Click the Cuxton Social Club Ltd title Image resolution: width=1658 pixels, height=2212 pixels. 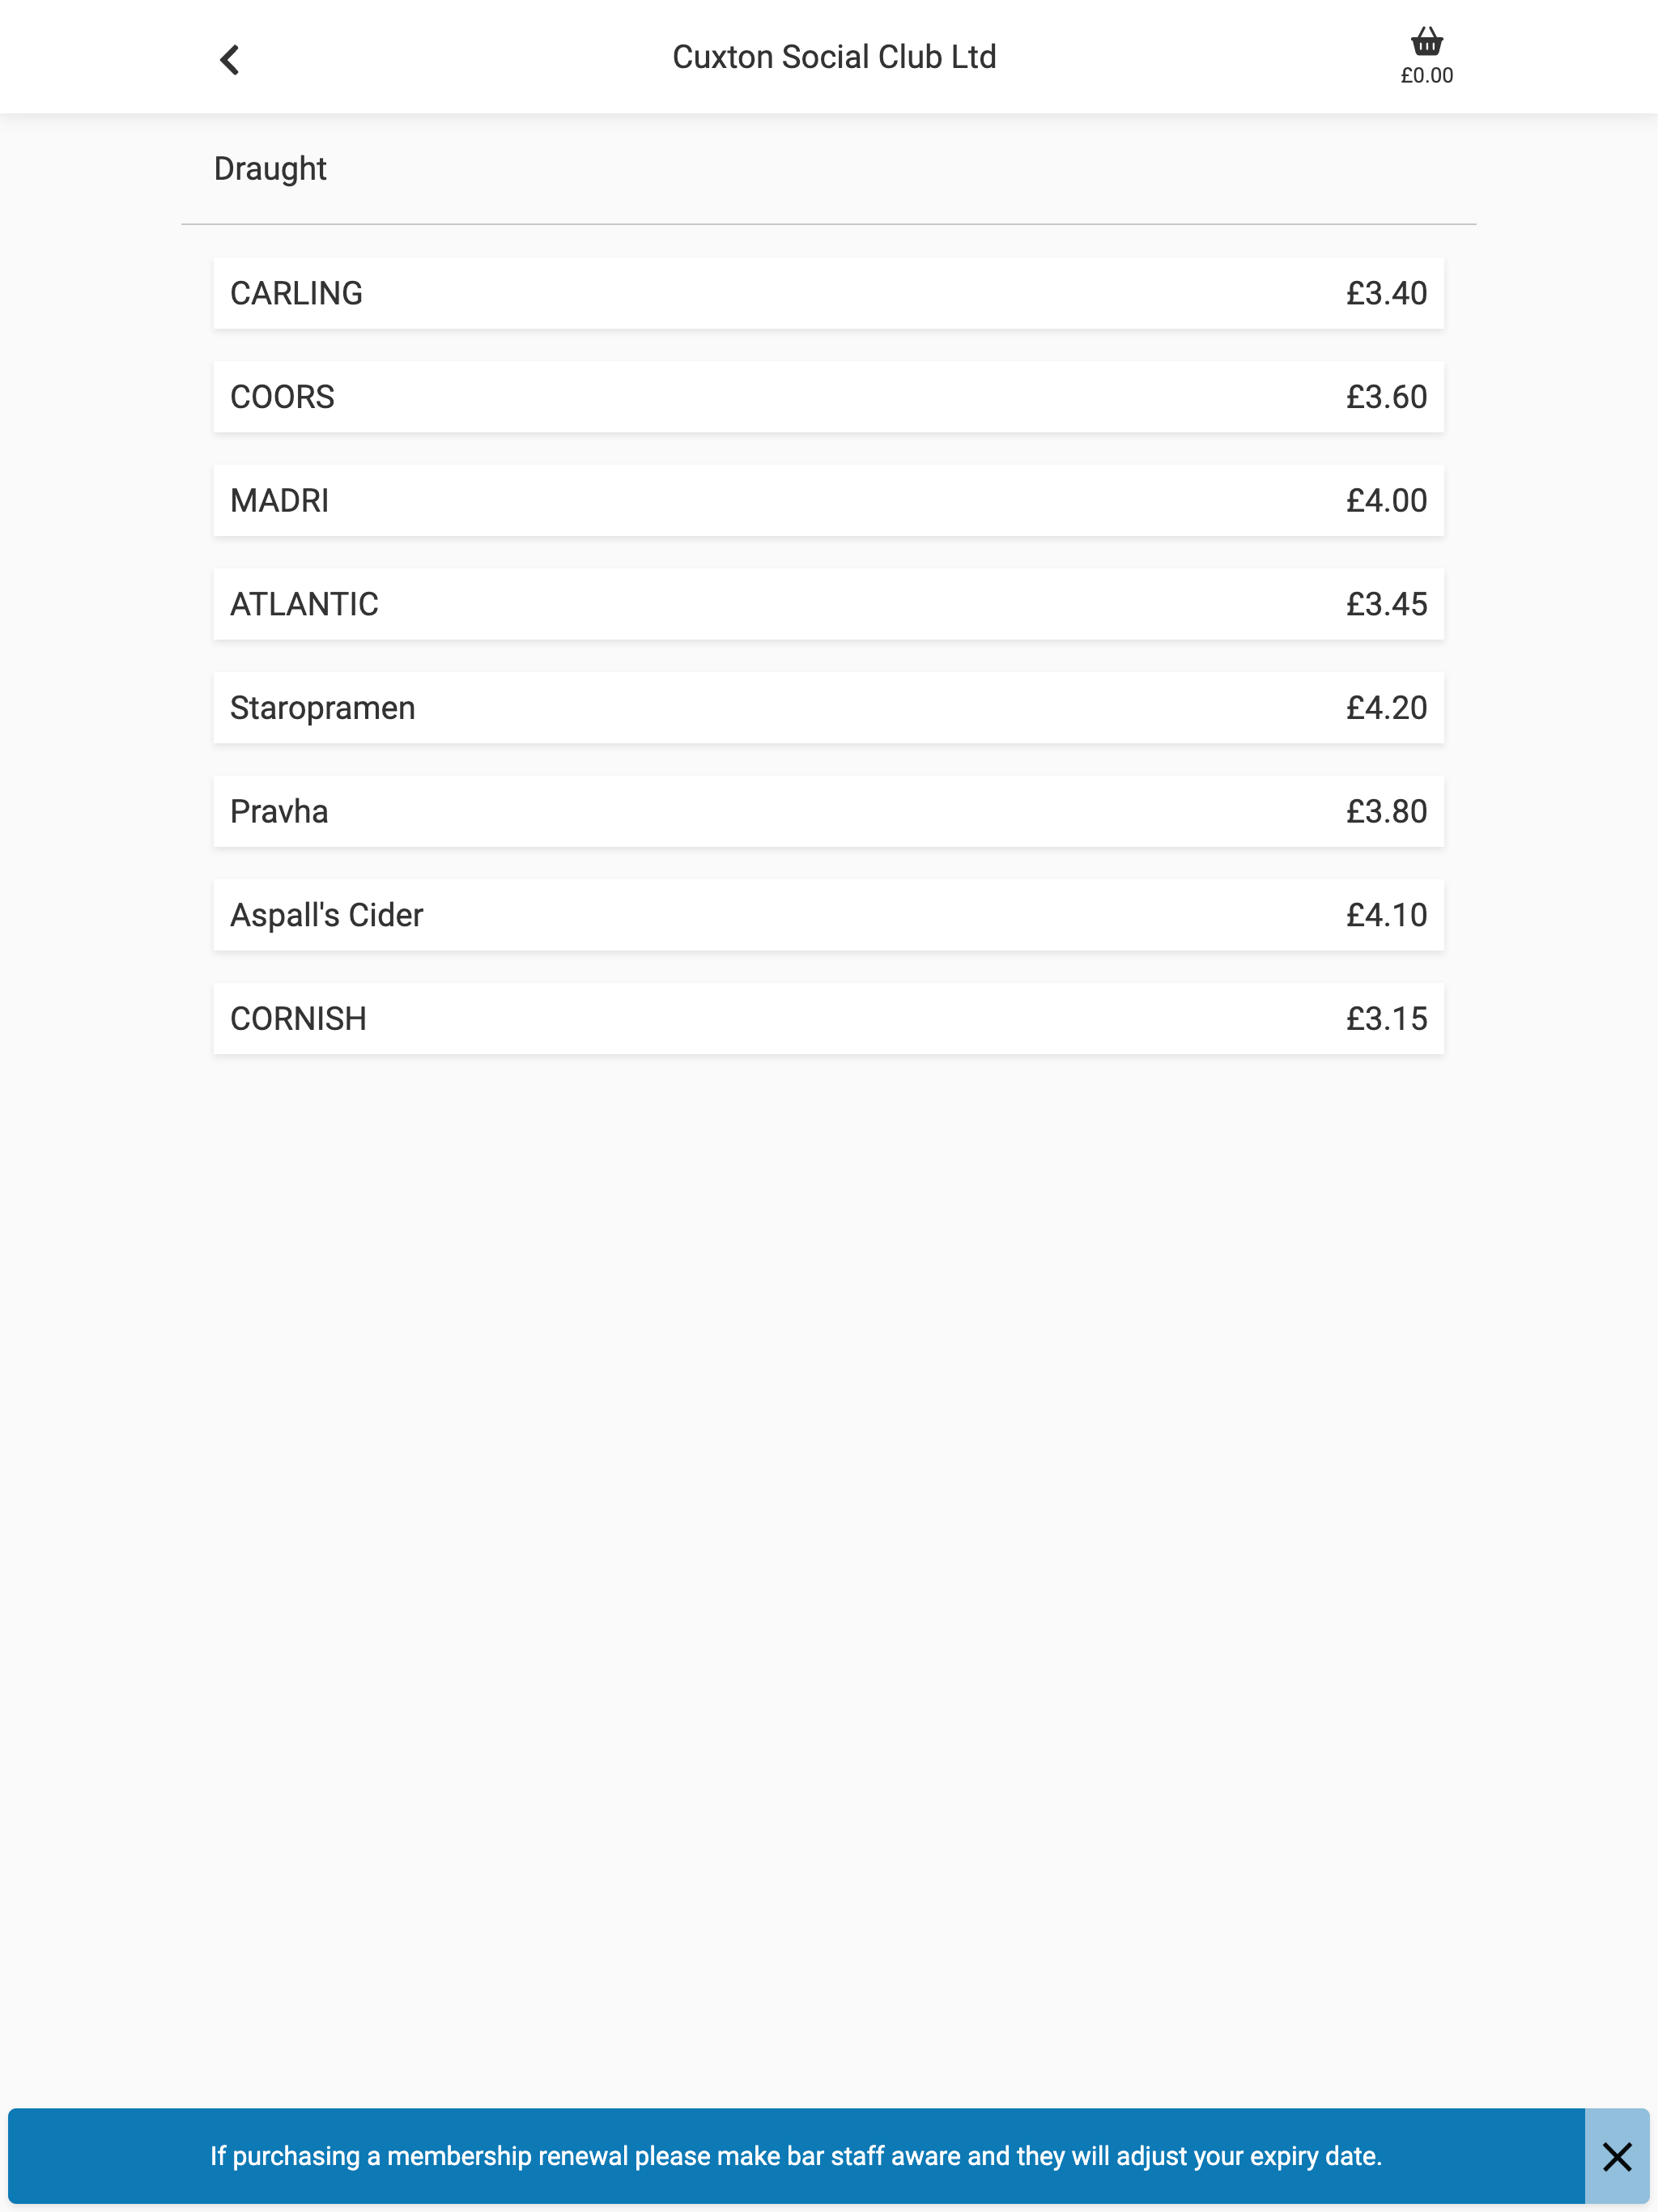pos(834,57)
